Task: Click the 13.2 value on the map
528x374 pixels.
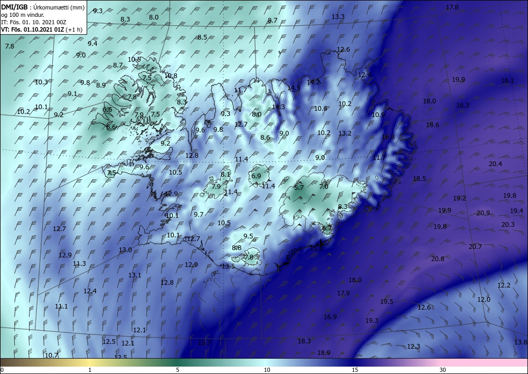Action: [345, 133]
